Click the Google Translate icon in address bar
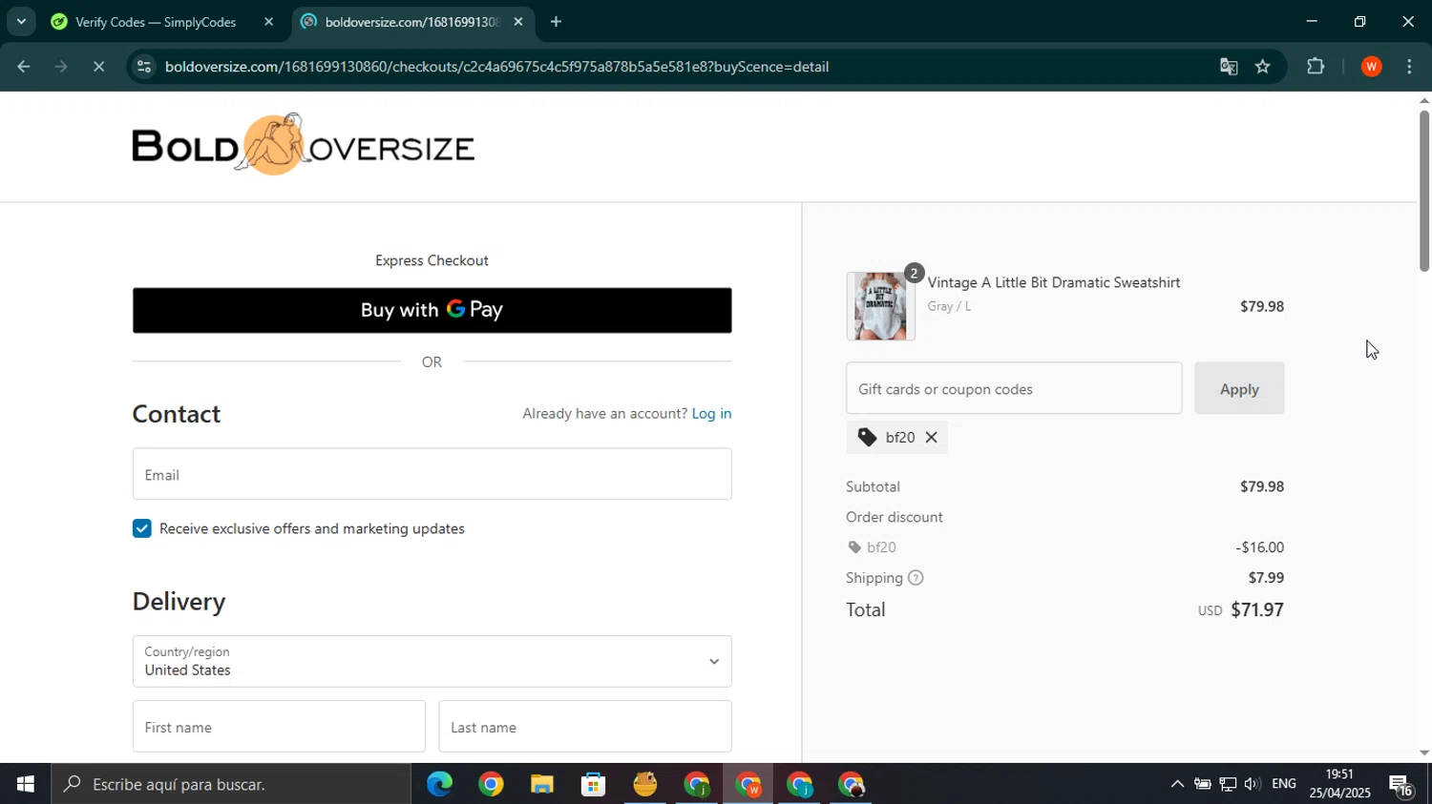This screenshot has height=804, width=1432. click(x=1229, y=67)
